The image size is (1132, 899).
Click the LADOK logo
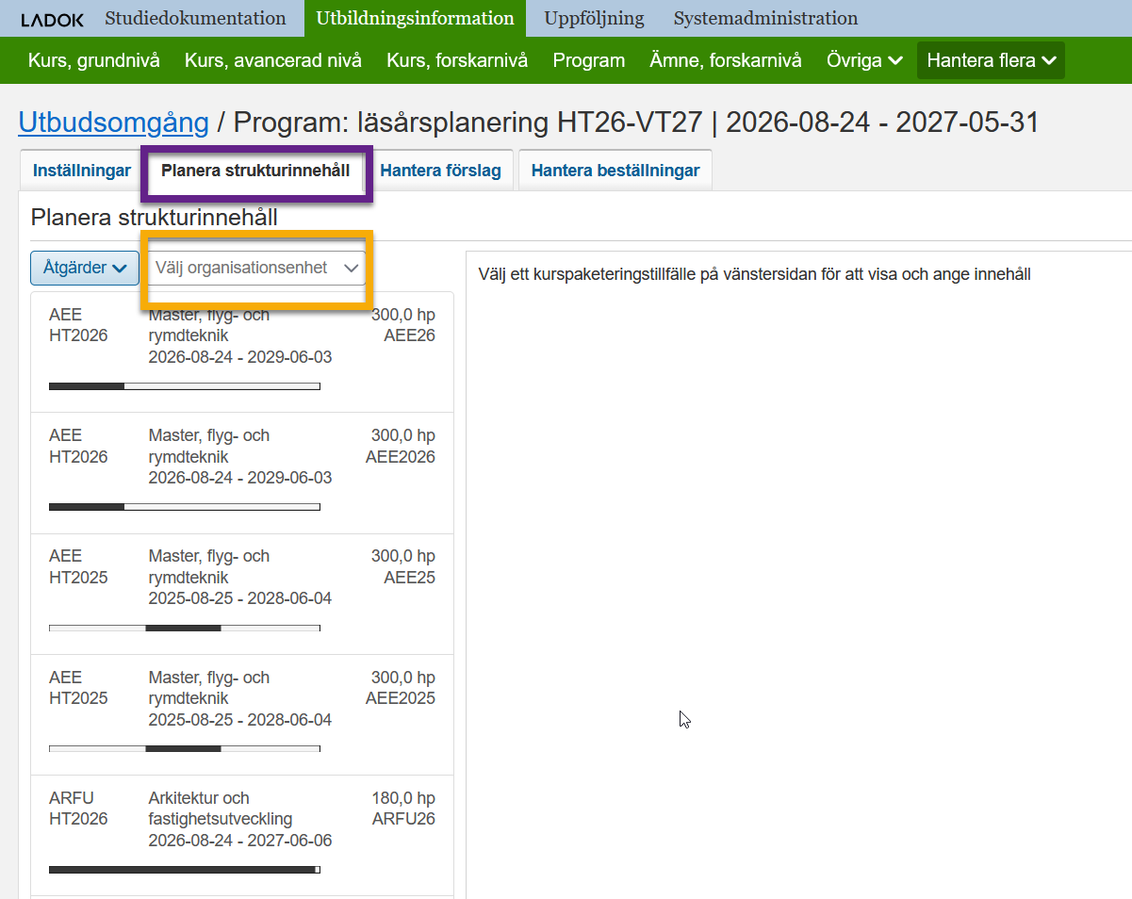(52, 19)
